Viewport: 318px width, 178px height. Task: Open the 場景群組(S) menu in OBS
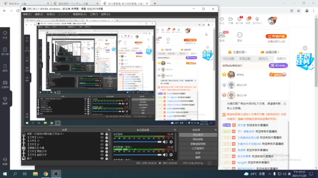pos(79,14)
